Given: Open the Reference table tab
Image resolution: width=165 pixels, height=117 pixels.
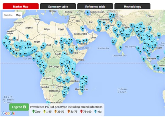Looking at the screenshot, I should (95, 6).
